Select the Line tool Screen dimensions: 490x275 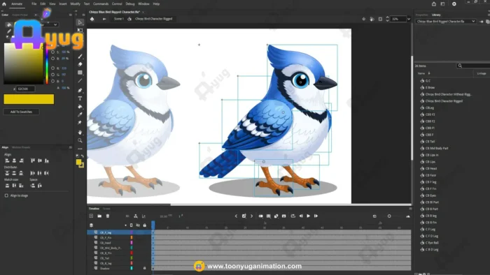click(x=80, y=81)
